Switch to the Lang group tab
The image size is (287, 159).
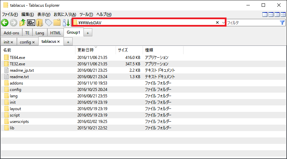[40, 33]
